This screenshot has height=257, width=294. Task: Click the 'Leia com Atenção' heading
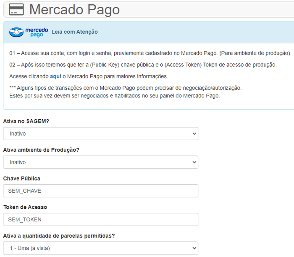[75, 32]
